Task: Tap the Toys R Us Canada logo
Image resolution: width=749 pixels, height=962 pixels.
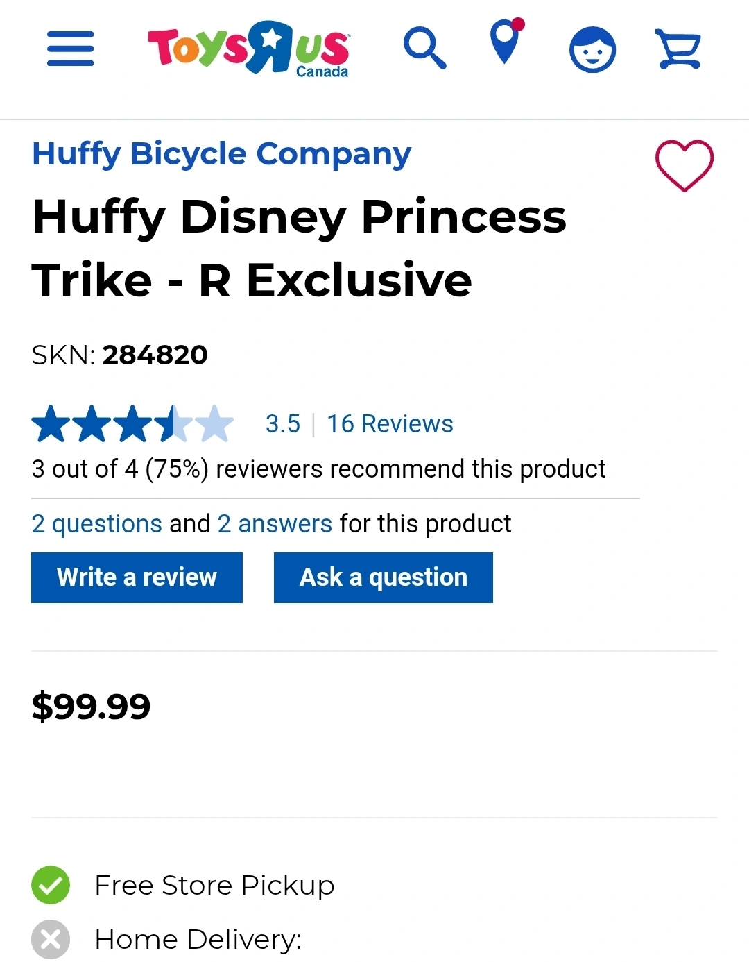Action: point(249,49)
